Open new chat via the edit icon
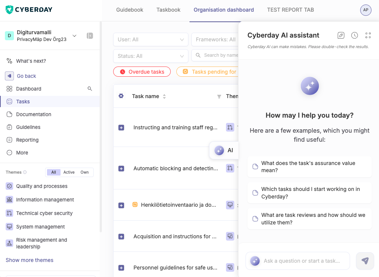The height and width of the screenshot is (277, 379). coord(341,35)
